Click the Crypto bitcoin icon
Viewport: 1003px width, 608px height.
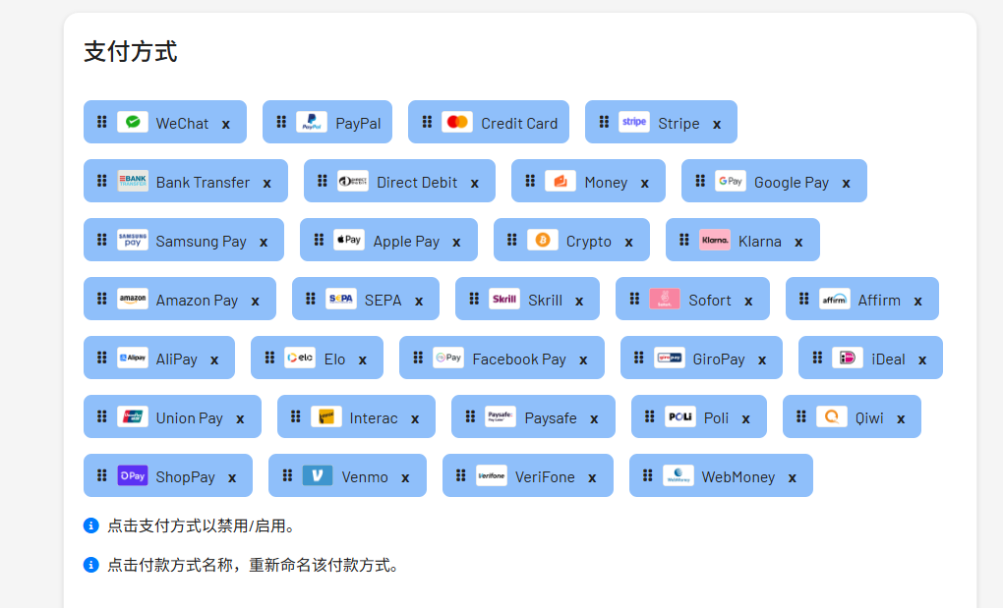pos(543,240)
